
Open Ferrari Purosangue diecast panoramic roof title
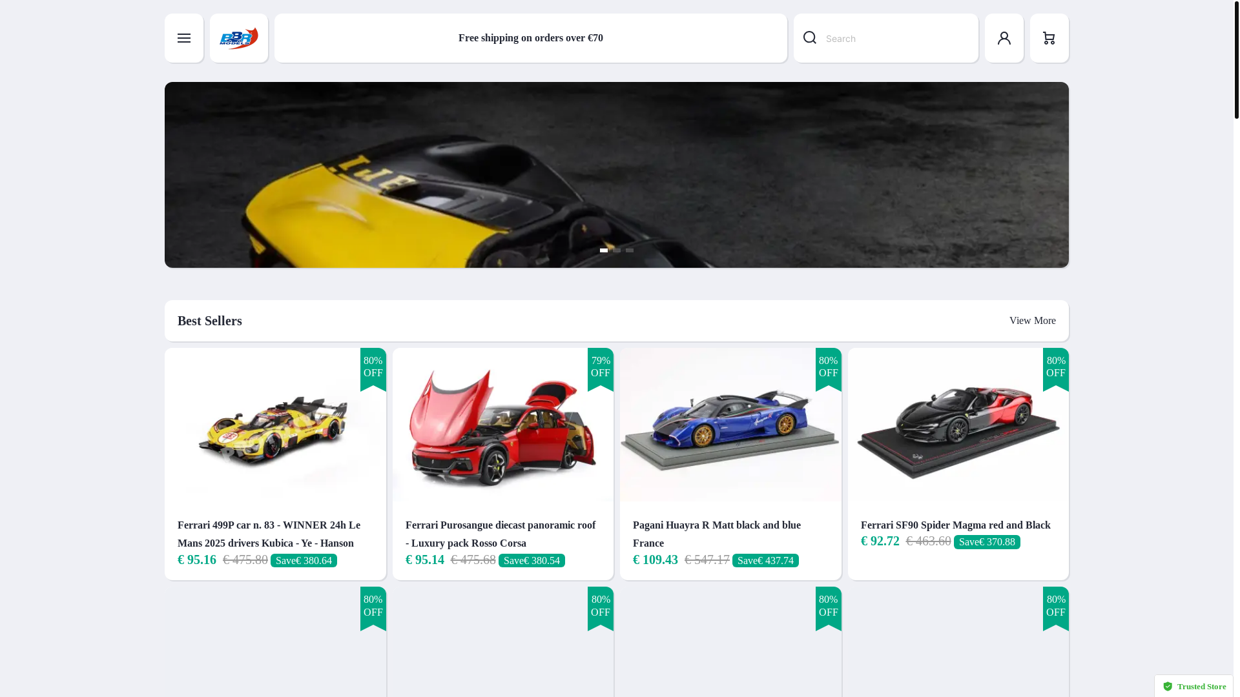(501, 534)
